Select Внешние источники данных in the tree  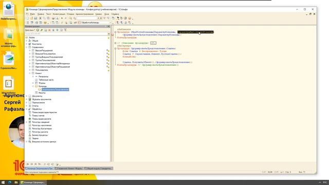tap(44, 142)
